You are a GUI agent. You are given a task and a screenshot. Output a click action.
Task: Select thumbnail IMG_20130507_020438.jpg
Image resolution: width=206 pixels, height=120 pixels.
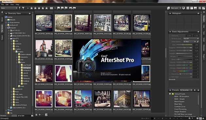142,99
